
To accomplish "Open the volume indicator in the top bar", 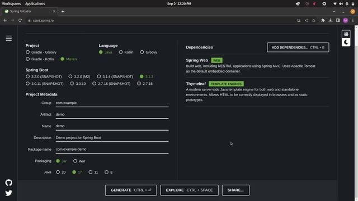I will click(341, 4).
